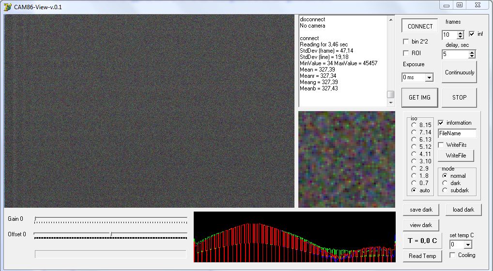This screenshot has width=493, height=271.
Task: Select iso 3..10 radio option
Action: [414, 161]
